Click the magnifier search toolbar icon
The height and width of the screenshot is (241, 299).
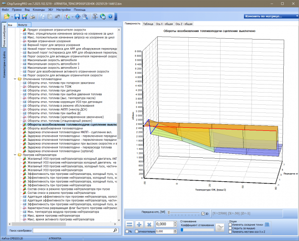click(85, 17)
